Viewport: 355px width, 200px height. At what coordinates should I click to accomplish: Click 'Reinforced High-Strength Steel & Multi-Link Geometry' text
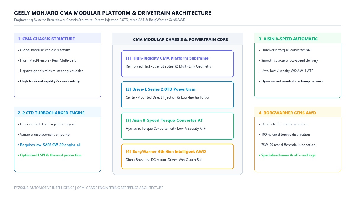click(x=169, y=66)
